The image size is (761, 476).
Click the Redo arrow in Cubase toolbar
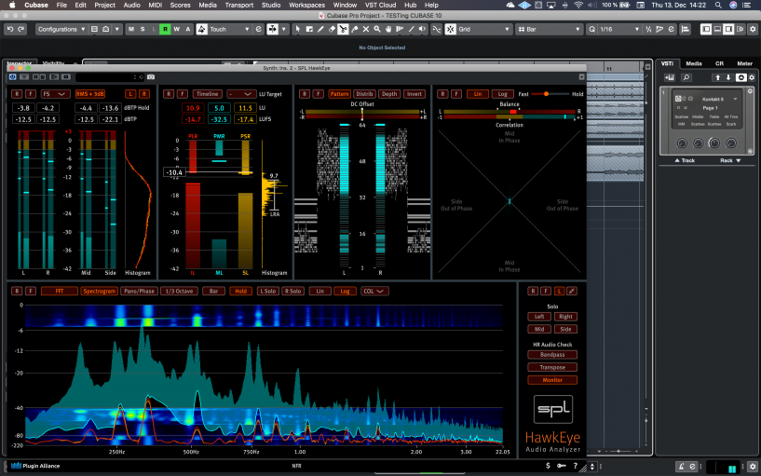[20, 29]
